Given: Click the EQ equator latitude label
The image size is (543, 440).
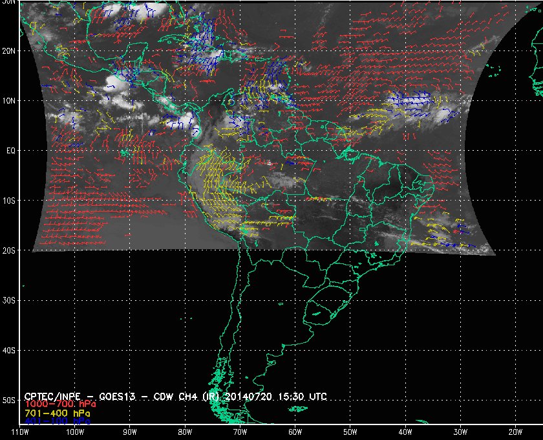Looking at the screenshot, I should click(x=9, y=150).
